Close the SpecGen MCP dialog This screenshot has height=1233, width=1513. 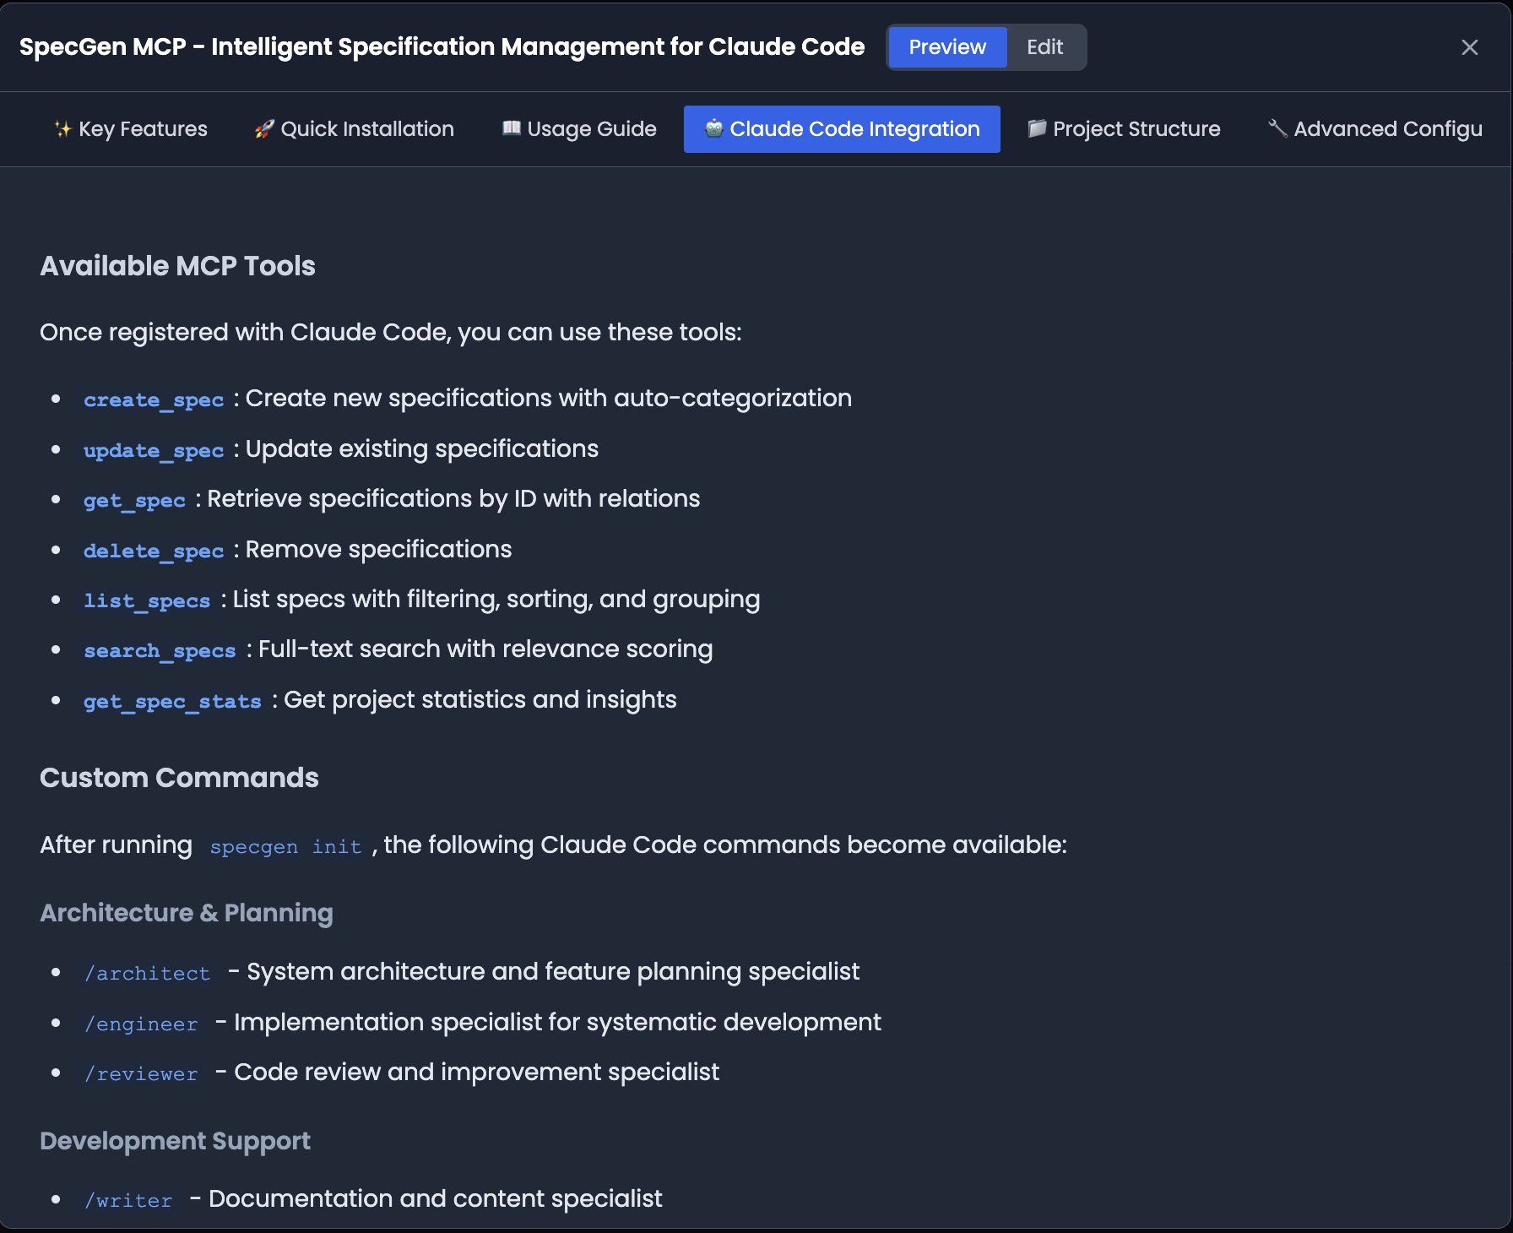[x=1470, y=47]
